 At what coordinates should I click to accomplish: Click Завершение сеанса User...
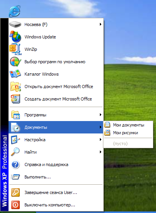56,192
